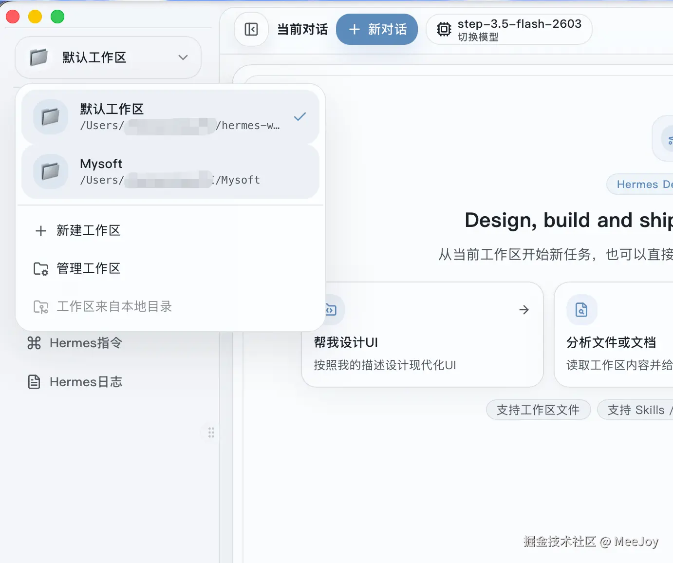Image resolution: width=673 pixels, height=563 pixels.
Task: Open the 切换模型 model switcher
Action: (509, 29)
